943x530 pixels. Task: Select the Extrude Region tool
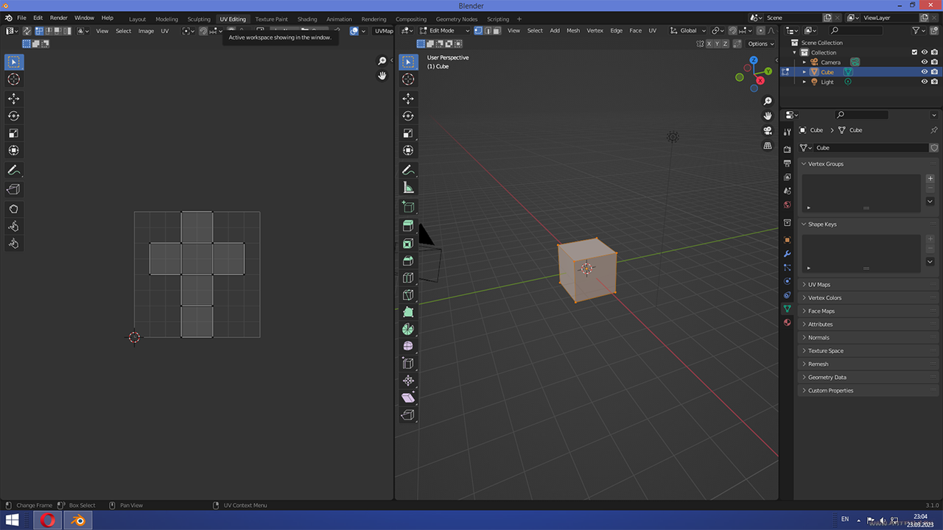[x=408, y=226]
